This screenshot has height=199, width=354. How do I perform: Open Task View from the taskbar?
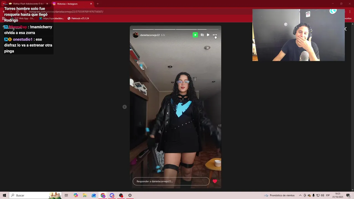66,195
